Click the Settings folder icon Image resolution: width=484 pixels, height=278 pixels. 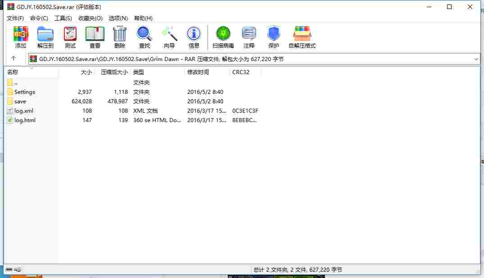coord(10,92)
